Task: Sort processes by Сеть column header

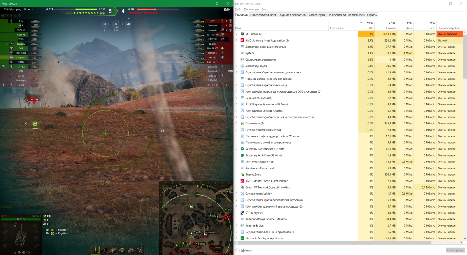Action: [425, 25]
